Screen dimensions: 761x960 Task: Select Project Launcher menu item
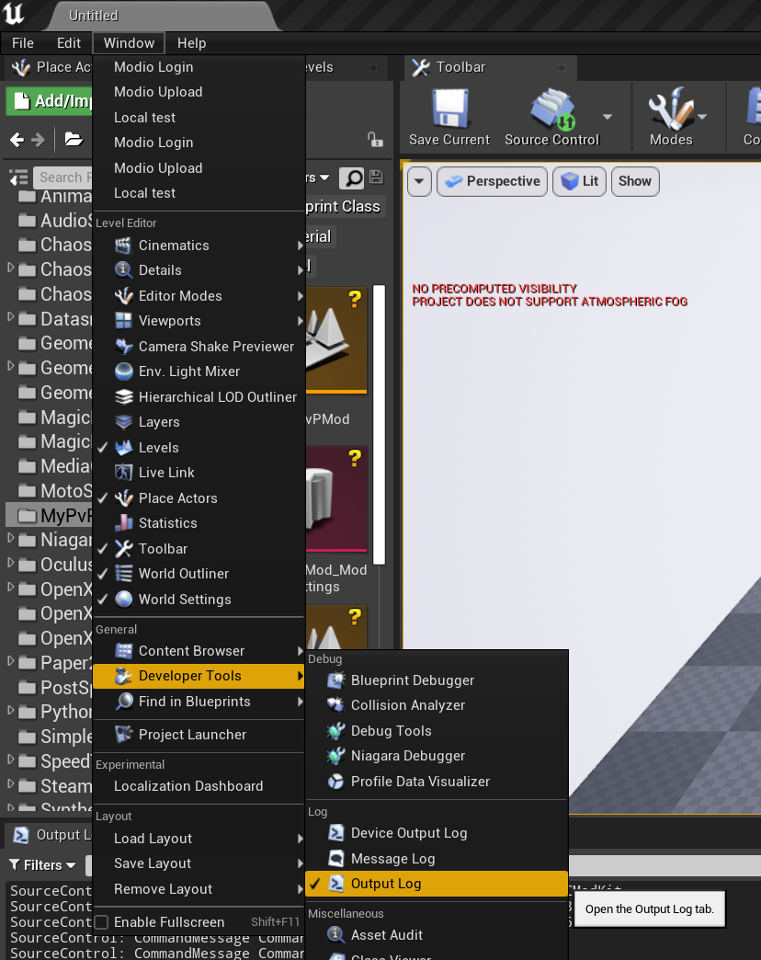click(x=192, y=735)
